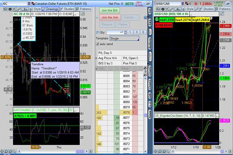Change the 1h timeframe on /6C chart

[25, 9]
